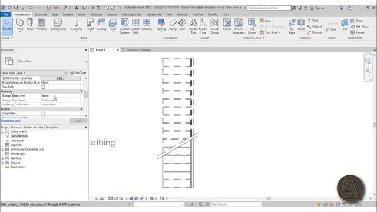The height and width of the screenshot is (212, 377).
Task: Select the Ceiling tool
Action: pos(101,25)
